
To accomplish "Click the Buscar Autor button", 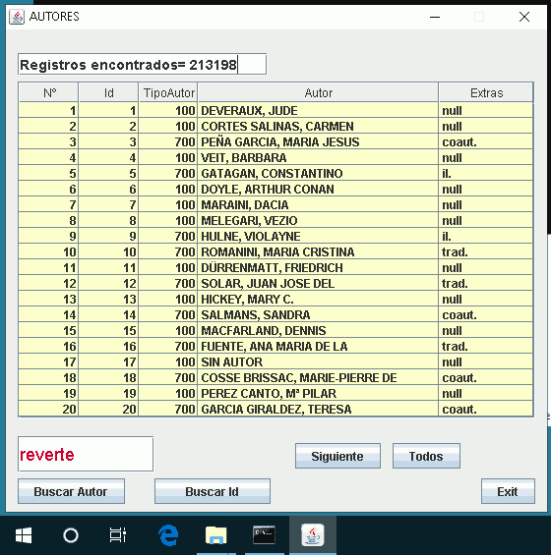I will coord(71,491).
